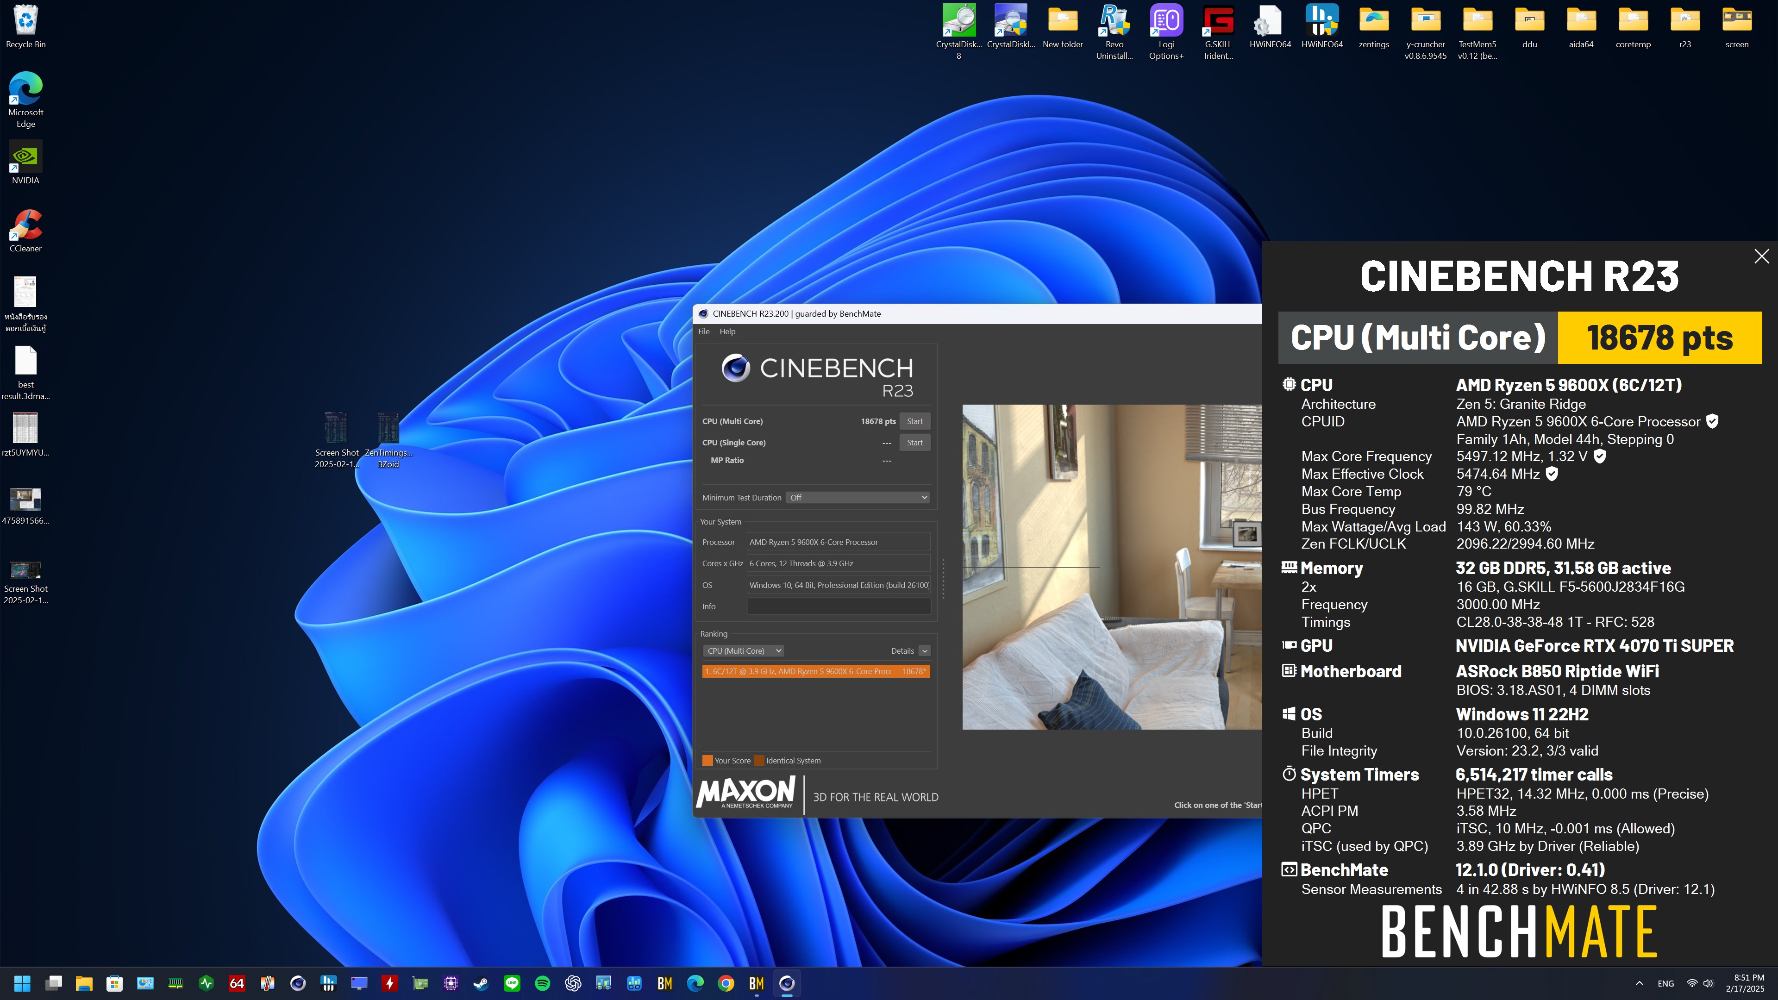The width and height of the screenshot is (1778, 1000).
Task: Open the Minimum Test Duration dropdown
Action: pos(858,498)
